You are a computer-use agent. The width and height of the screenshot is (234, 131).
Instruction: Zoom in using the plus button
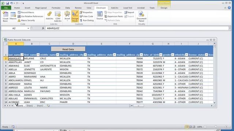pyautogui.click(x=226, y=127)
